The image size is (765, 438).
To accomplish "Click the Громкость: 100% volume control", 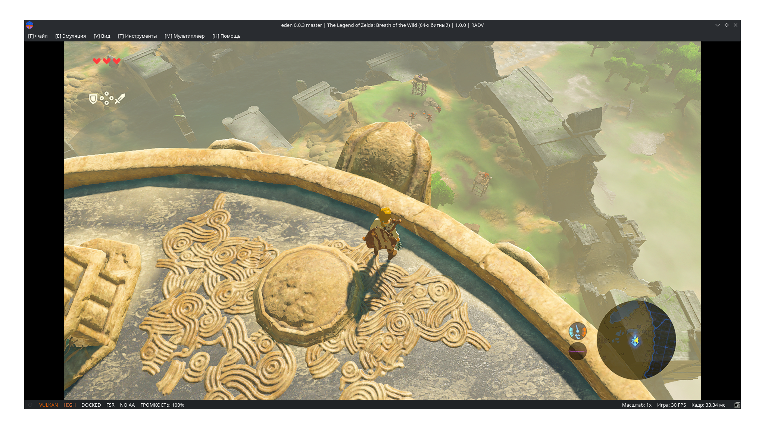I will click(162, 405).
